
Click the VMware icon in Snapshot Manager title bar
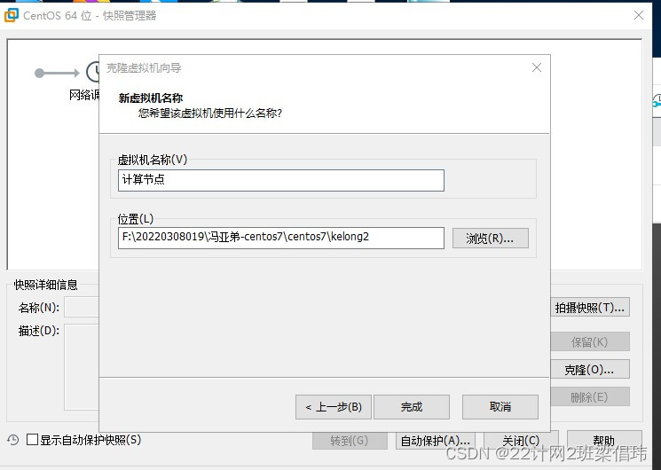click(x=11, y=15)
